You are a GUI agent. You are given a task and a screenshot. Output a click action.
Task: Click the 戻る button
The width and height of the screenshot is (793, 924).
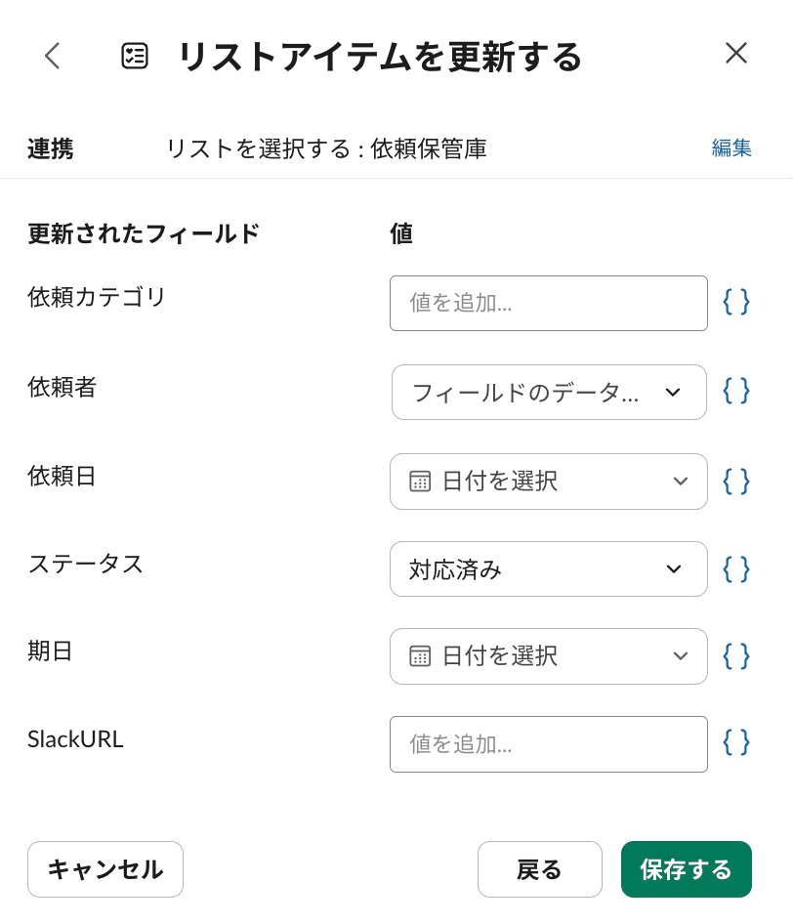click(x=540, y=868)
